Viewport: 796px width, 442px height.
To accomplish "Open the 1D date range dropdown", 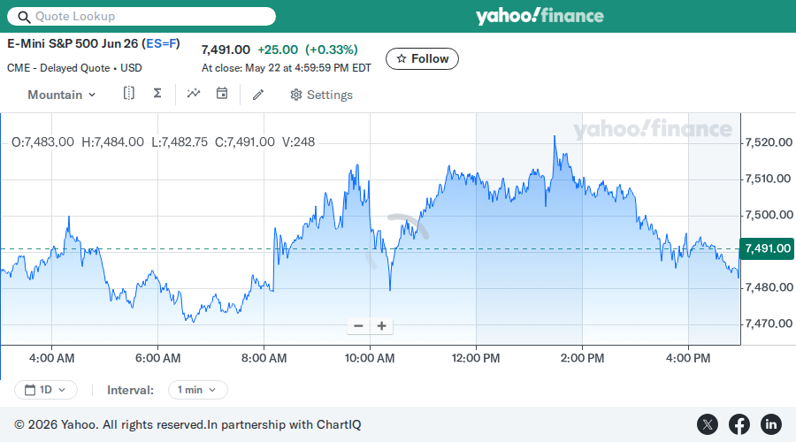I will [46, 390].
